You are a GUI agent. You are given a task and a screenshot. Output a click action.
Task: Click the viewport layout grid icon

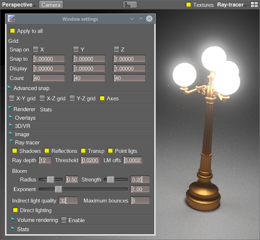pos(255,5)
